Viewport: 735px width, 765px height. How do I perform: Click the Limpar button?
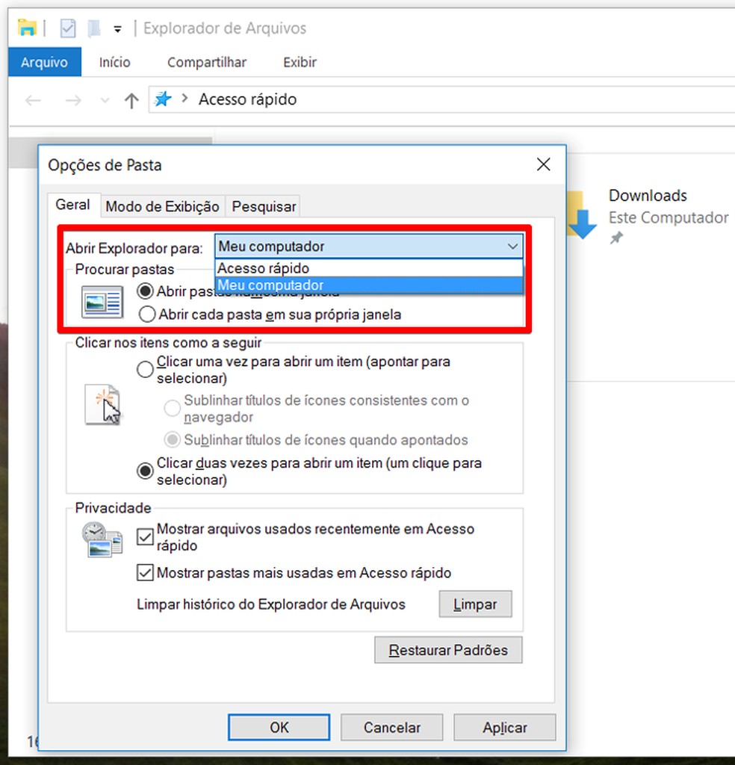point(475,604)
